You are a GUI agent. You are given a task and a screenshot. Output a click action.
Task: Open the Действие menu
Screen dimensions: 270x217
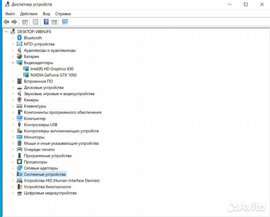point(29,13)
